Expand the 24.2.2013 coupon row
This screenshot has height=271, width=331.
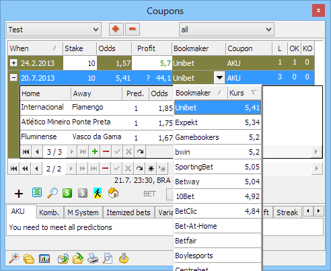coord(13,63)
